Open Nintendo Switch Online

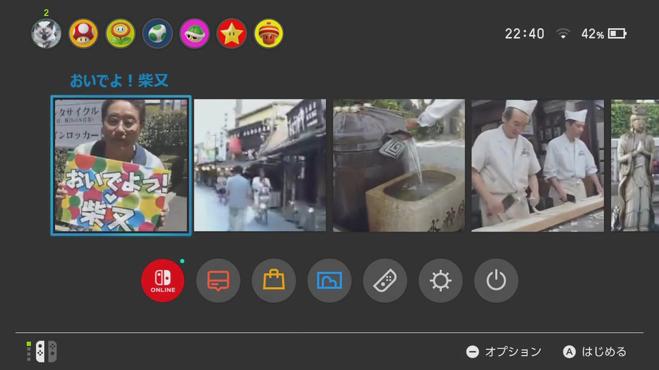tap(163, 280)
